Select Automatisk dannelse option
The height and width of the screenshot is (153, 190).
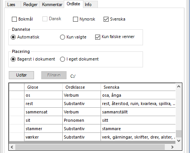[x=13, y=37]
